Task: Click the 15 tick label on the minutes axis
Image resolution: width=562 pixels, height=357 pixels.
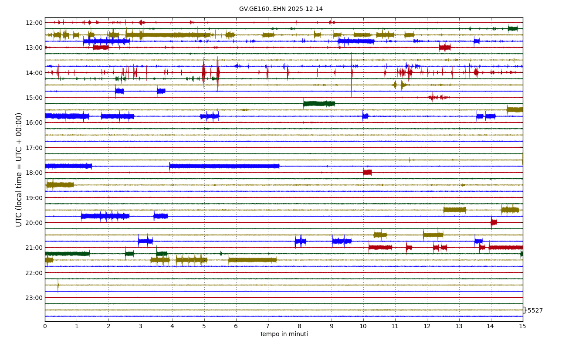Action: tap(522, 326)
